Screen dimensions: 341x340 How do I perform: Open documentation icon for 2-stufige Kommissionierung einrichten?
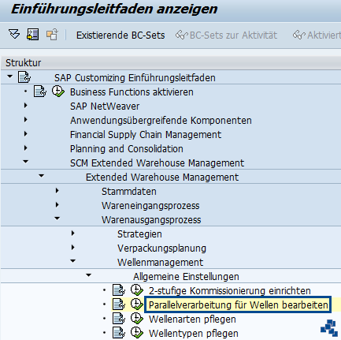pyautogui.click(x=119, y=290)
